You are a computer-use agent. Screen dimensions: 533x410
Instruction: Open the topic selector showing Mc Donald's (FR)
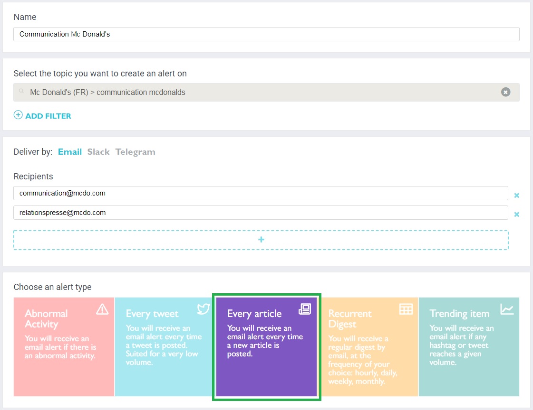[266, 92]
